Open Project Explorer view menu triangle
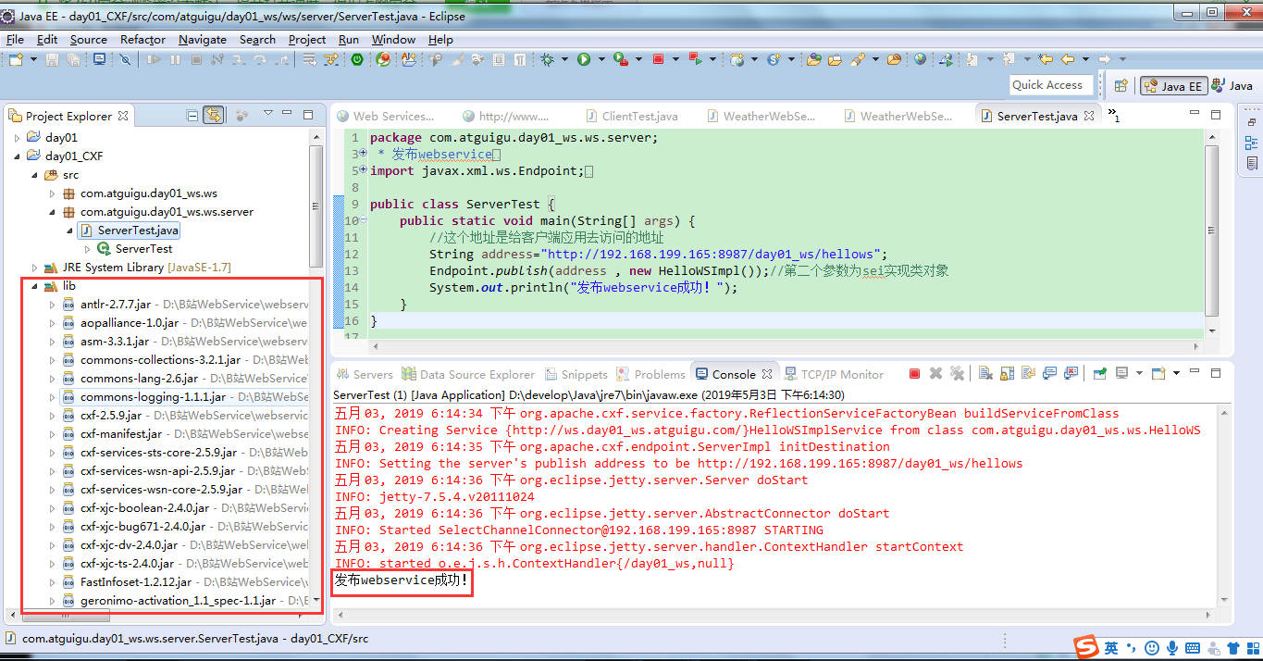This screenshot has height=661, width=1263. [267, 113]
